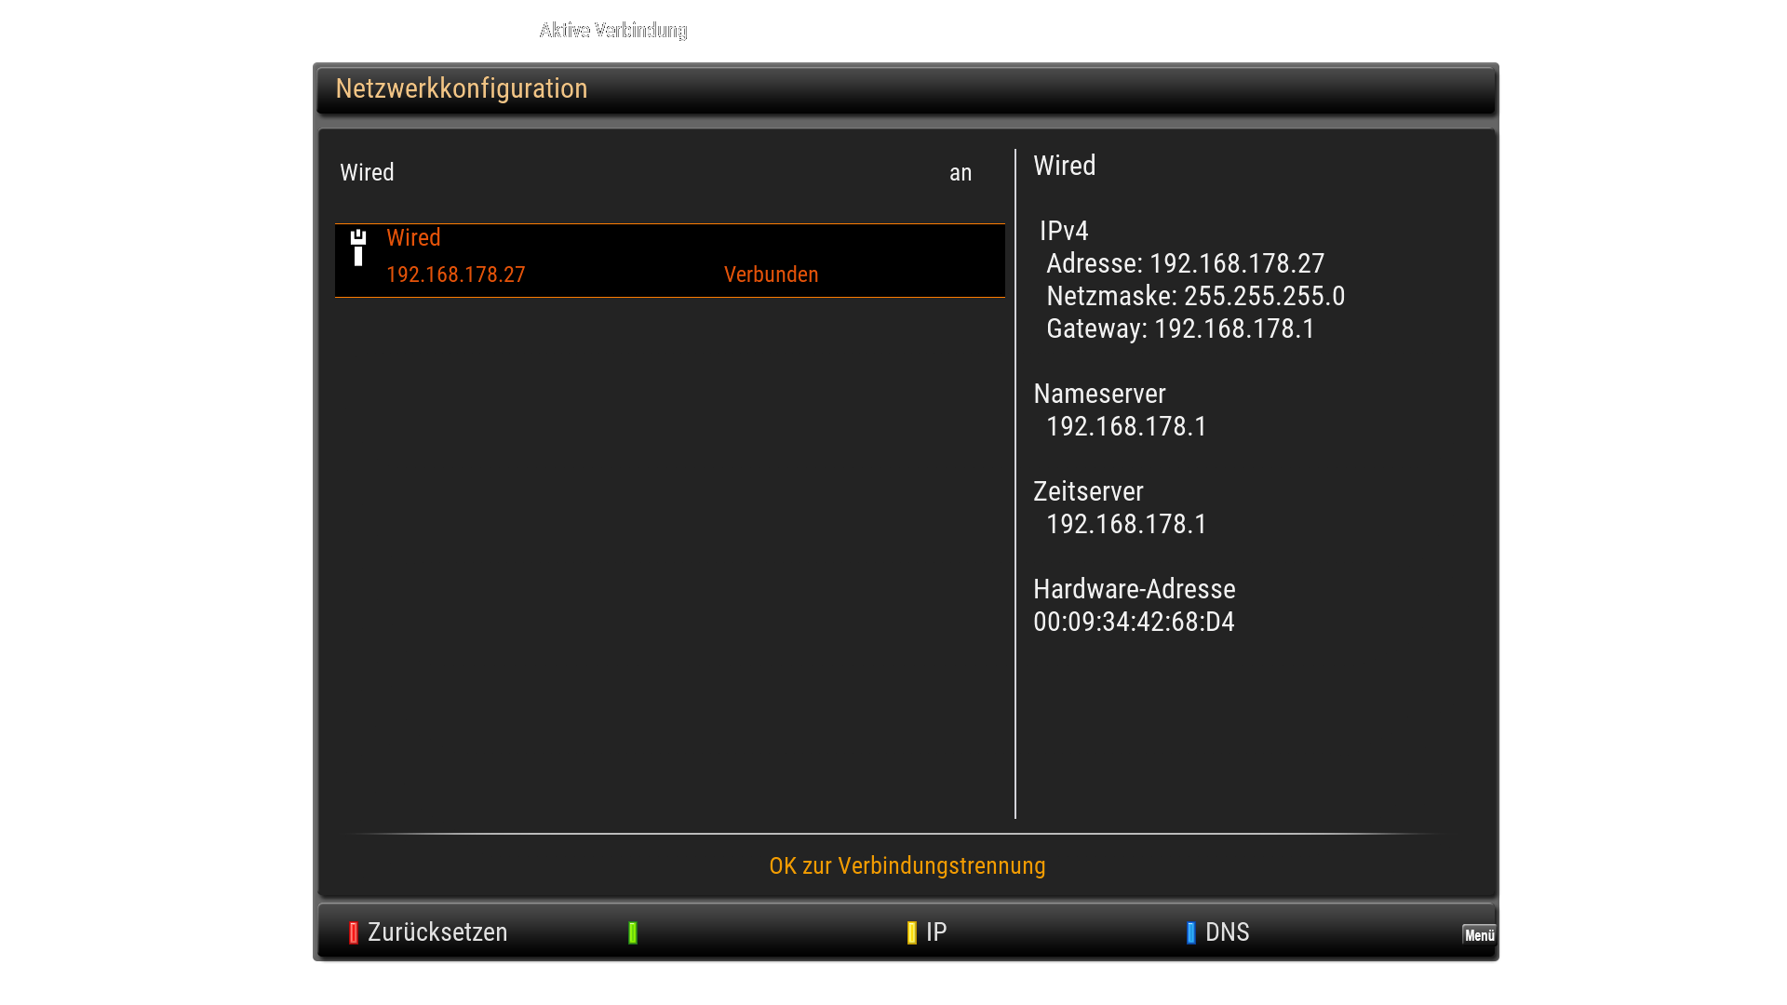Open IP settings via yellow label
The image size is (1787, 1005).
pos(935,932)
